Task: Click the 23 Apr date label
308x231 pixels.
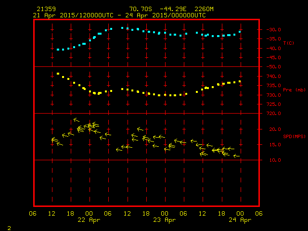Action: tap(165, 220)
